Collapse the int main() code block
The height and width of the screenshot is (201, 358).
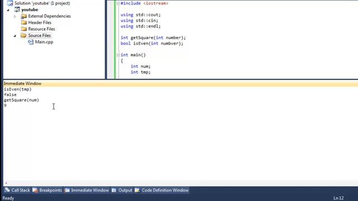(x=118, y=55)
